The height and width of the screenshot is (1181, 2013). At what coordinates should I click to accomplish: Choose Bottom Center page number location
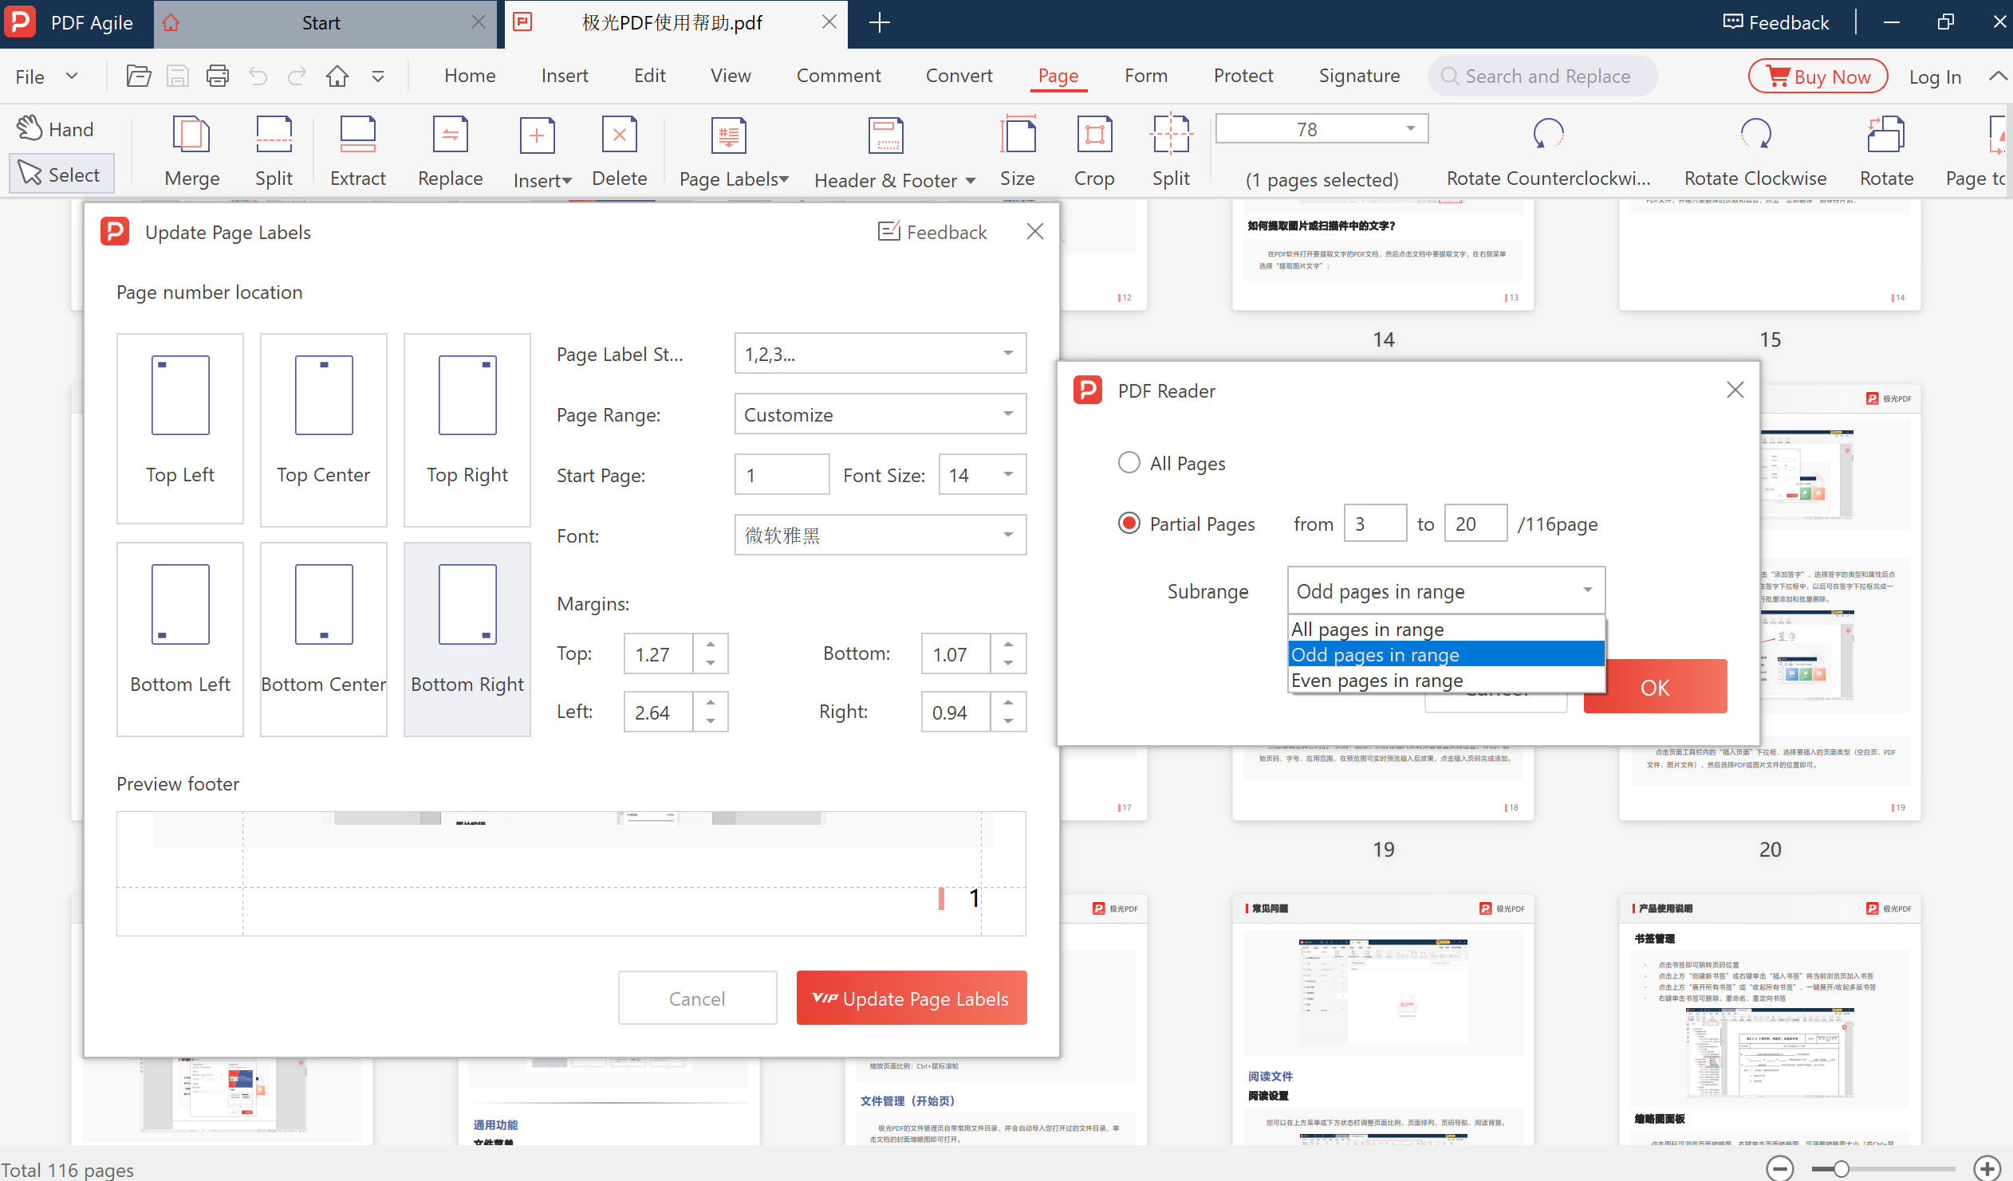coord(324,639)
